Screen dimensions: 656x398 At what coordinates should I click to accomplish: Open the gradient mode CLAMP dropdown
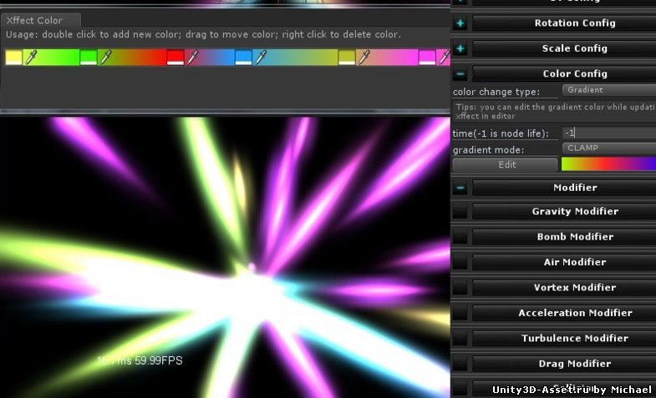[x=608, y=149]
